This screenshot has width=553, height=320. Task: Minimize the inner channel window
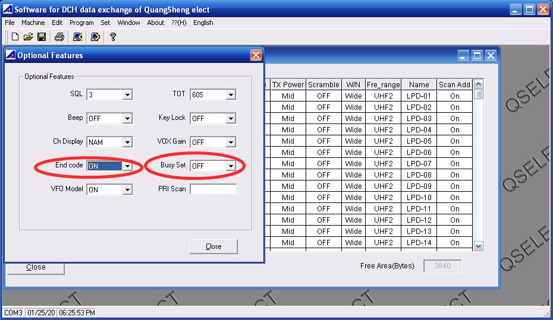tap(463, 55)
